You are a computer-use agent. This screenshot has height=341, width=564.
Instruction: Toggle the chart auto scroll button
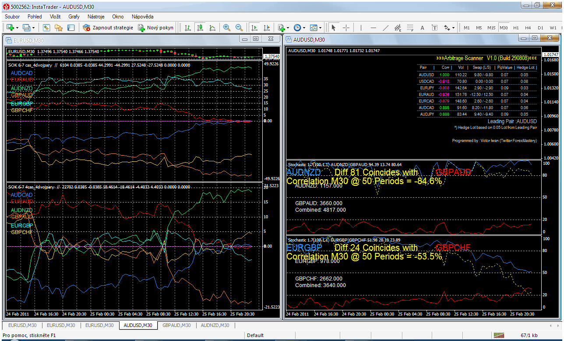pos(254,28)
